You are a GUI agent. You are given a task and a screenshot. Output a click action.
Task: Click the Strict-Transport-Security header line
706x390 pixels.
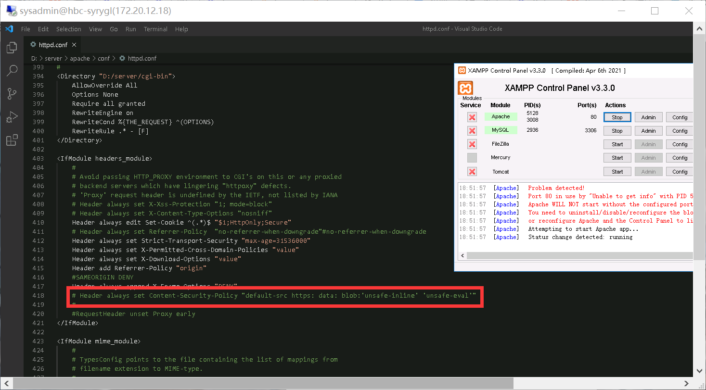pyautogui.click(x=192, y=240)
